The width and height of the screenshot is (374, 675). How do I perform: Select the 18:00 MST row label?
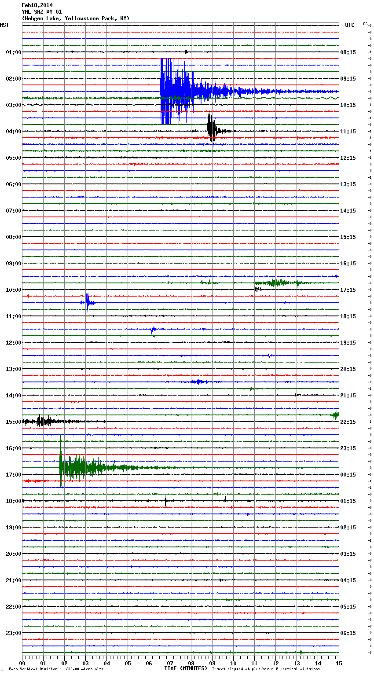14,501
